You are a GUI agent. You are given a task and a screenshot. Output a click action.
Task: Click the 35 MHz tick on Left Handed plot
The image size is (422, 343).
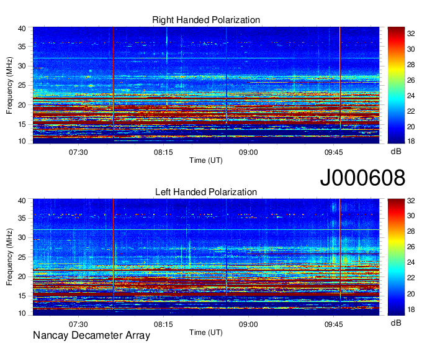tap(22, 218)
